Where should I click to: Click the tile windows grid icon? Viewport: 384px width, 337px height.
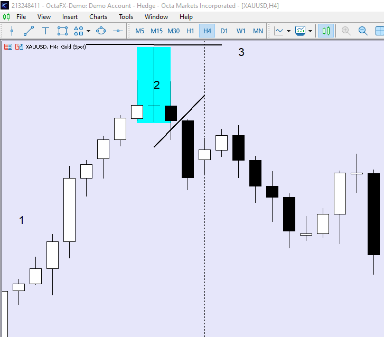coord(380,31)
